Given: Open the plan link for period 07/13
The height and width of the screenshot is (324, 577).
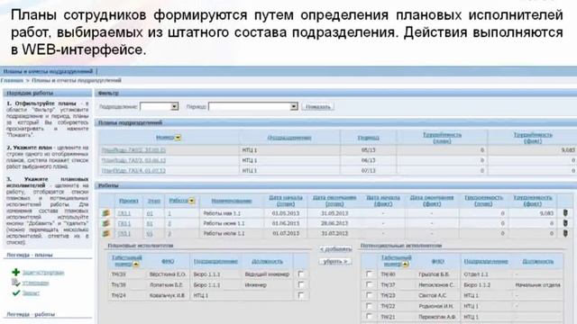Looking at the screenshot, I should pos(133,171).
